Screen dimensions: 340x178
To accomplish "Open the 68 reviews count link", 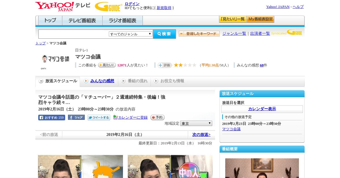I will pos(262,65).
